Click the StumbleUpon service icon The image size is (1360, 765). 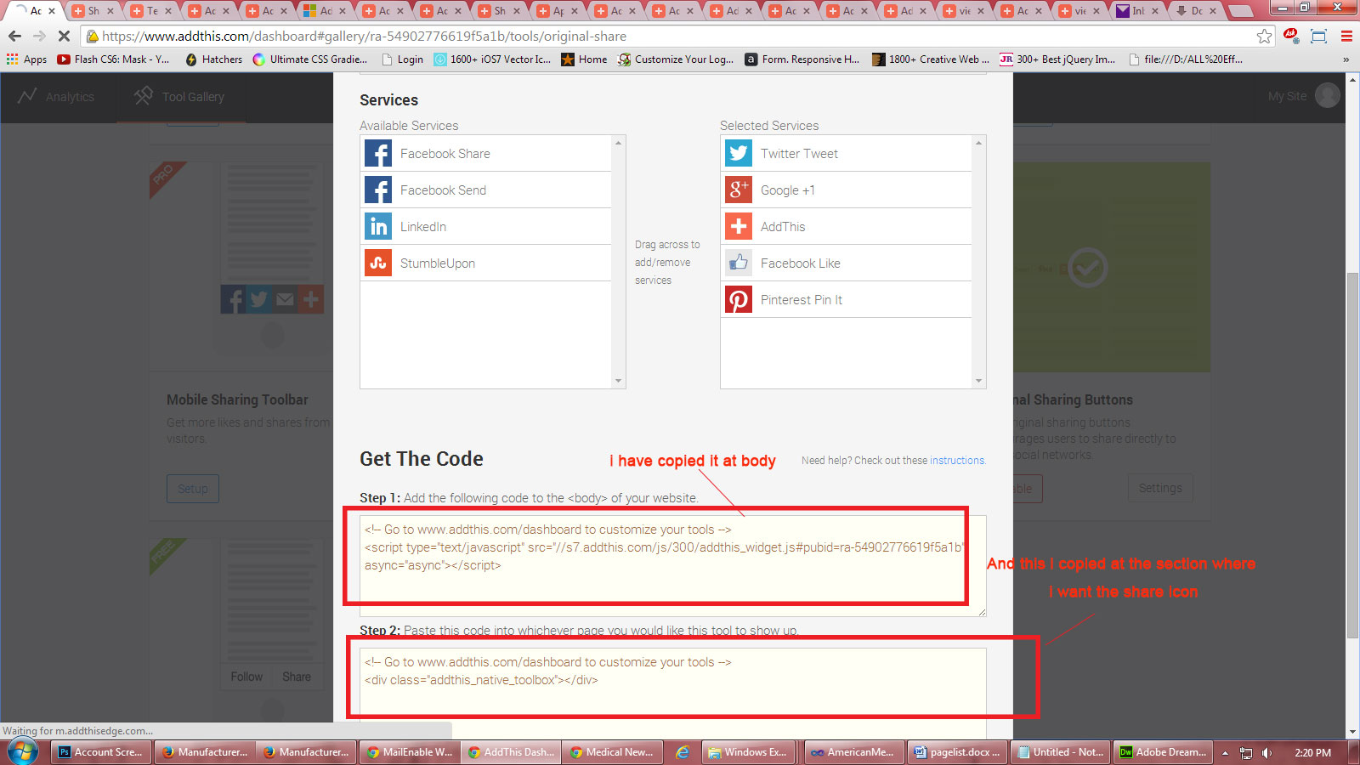click(378, 263)
